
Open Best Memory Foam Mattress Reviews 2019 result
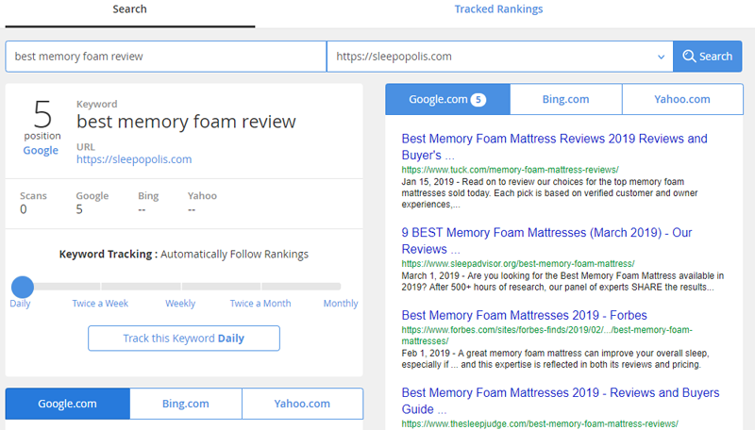[554, 147]
